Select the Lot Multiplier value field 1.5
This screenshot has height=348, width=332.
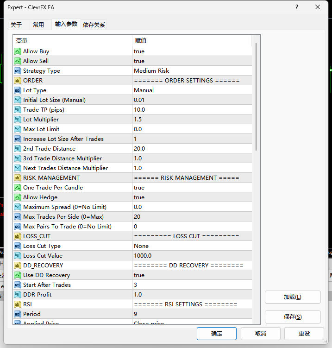[192, 120]
